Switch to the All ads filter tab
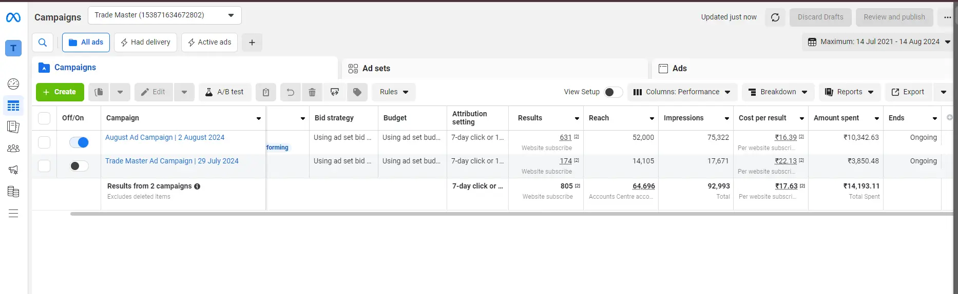Viewport: 958px width, 294px height. (86, 43)
